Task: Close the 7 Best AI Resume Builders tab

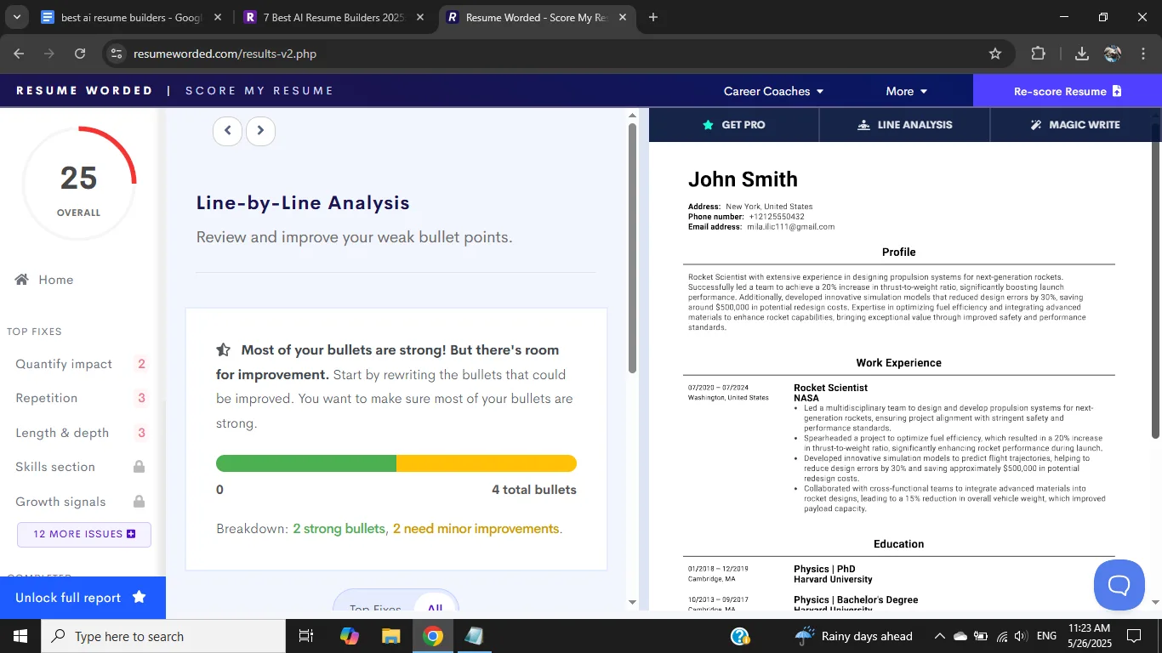Action: click(420, 17)
